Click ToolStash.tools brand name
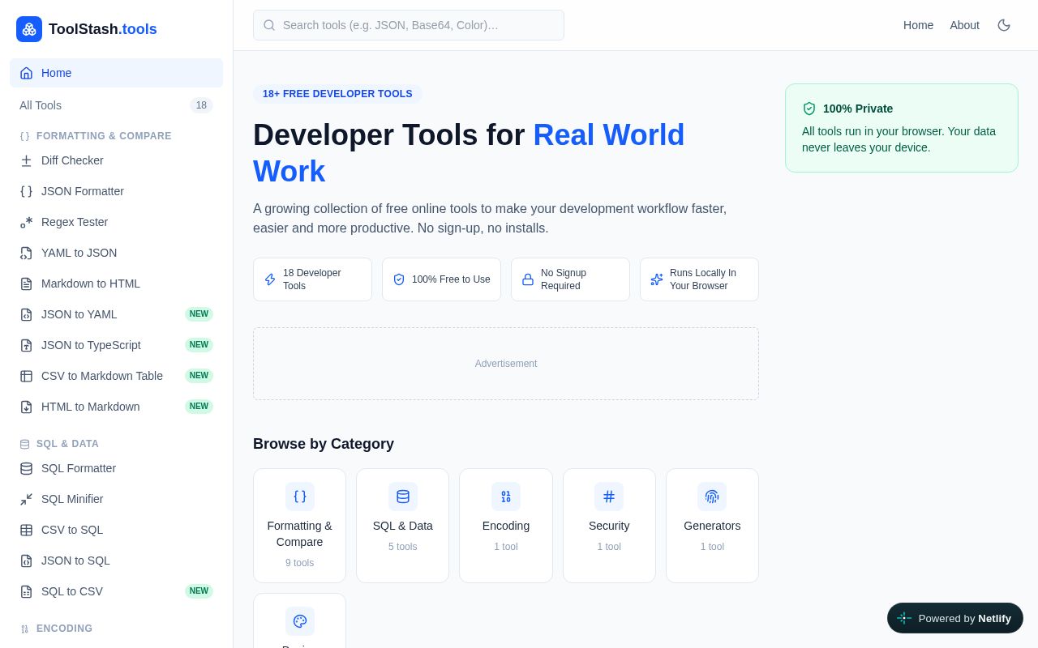The width and height of the screenshot is (1038, 648). pyautogui.click(x=103, y=29)
